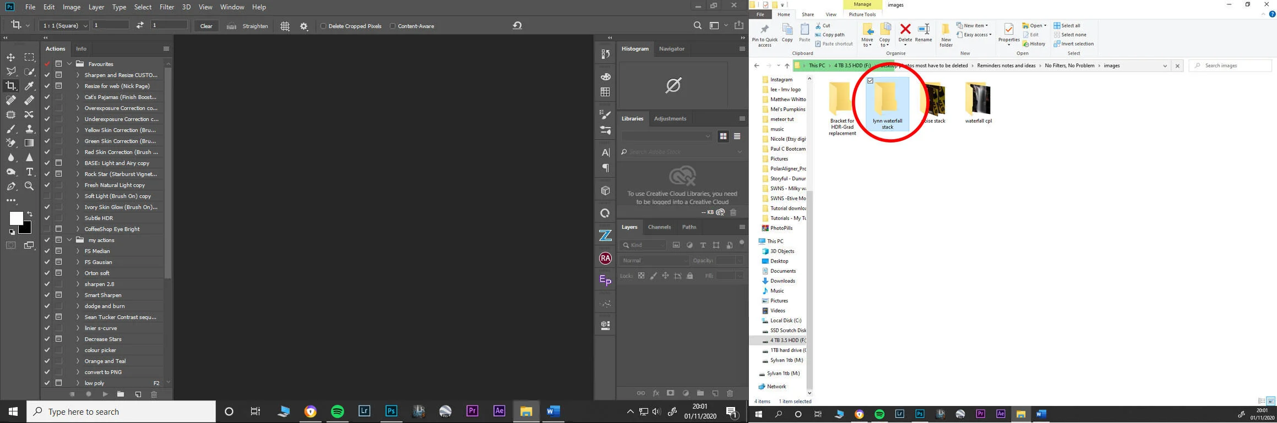Open the Kind layer filter dropdown
This screenshot has width=1277, height=423.
pos(644,245)
